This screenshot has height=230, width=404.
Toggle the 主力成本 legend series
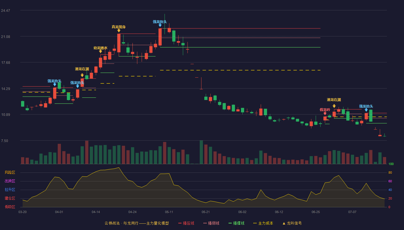pyautogui.click(x=263, y=223)
